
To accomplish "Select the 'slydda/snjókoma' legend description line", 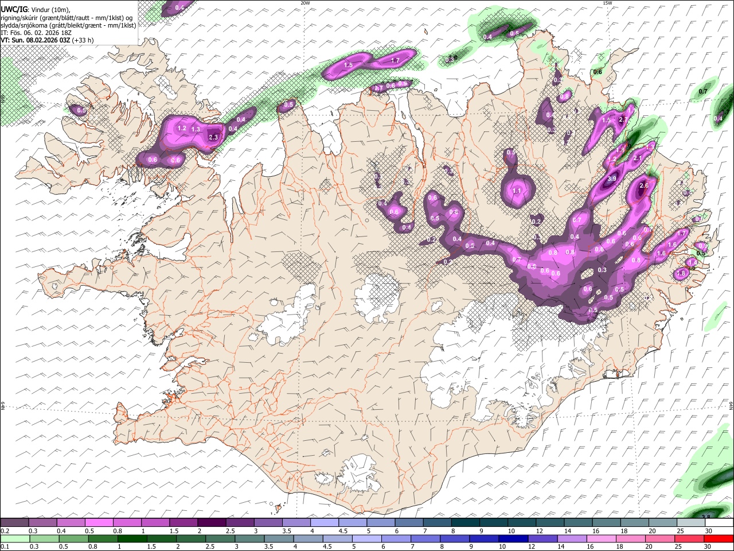I will pos(68,25).
